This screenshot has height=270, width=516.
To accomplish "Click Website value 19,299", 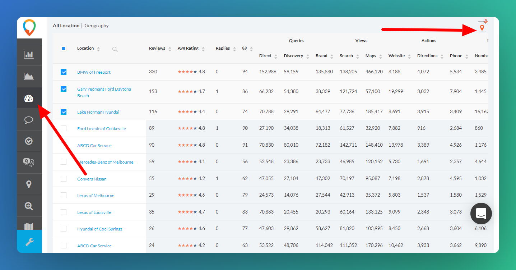I will tap(396, 91).
